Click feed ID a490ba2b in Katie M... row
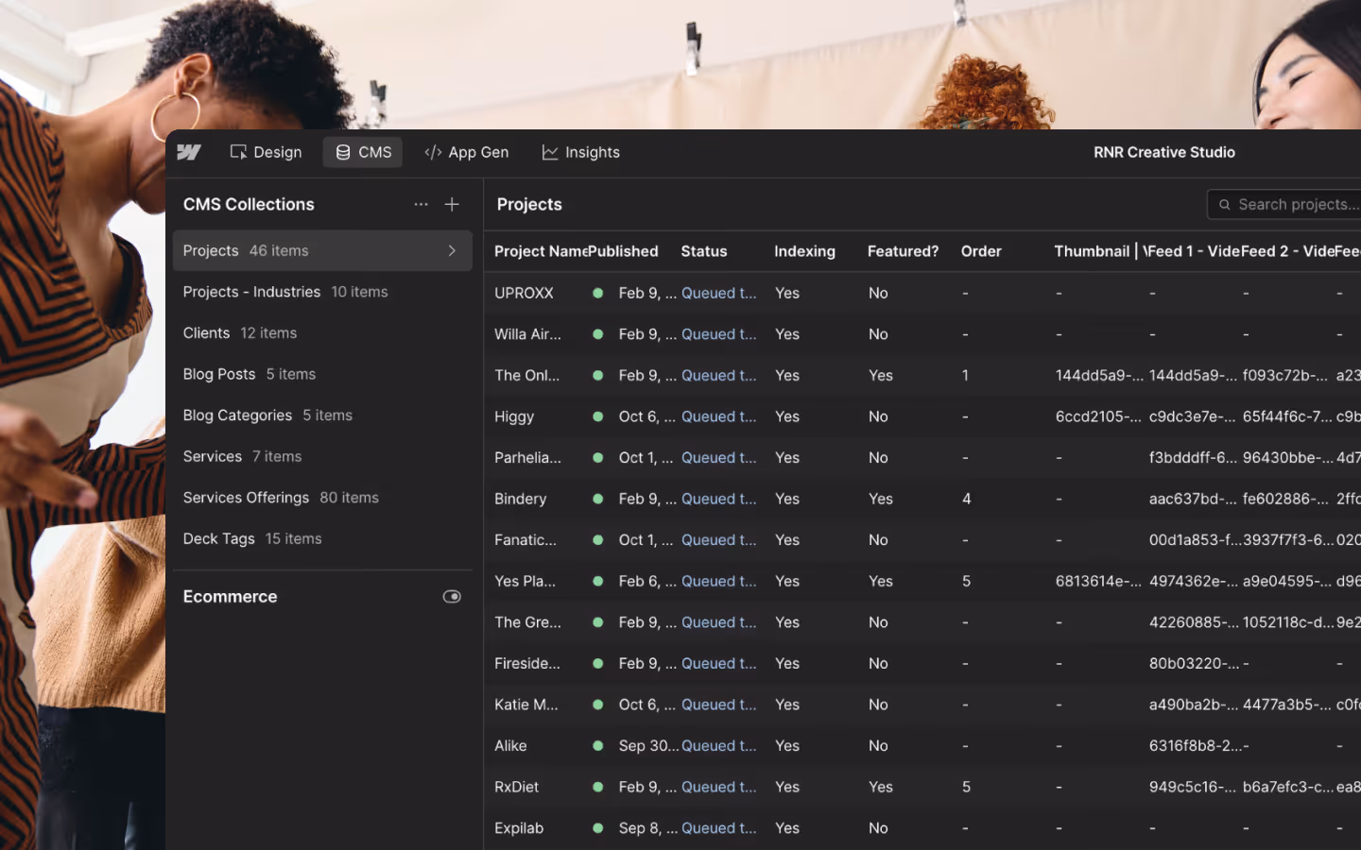Viewport: 1361px width, 850px height. point(1193,705)
